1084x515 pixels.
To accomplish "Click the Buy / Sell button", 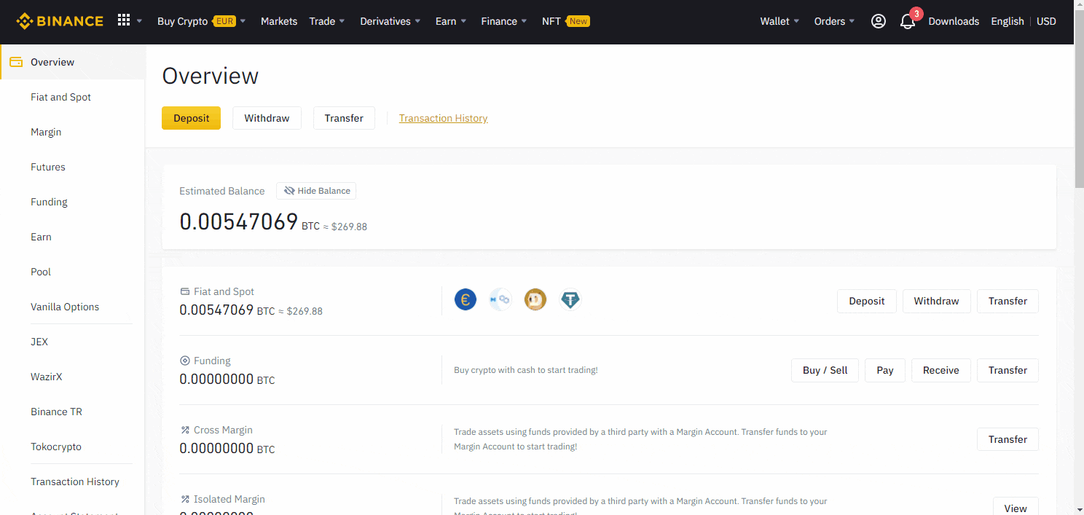I will point(825,370).
